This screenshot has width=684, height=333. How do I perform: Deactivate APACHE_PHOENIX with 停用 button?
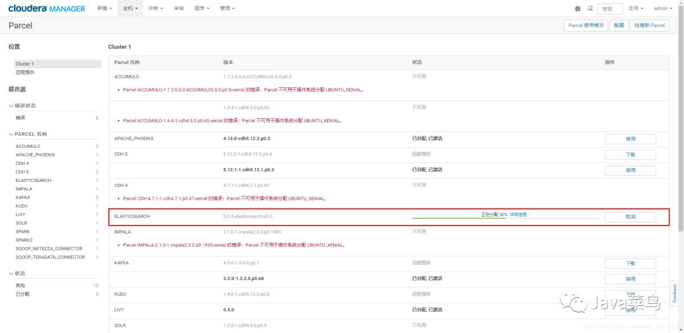point(630,139)
